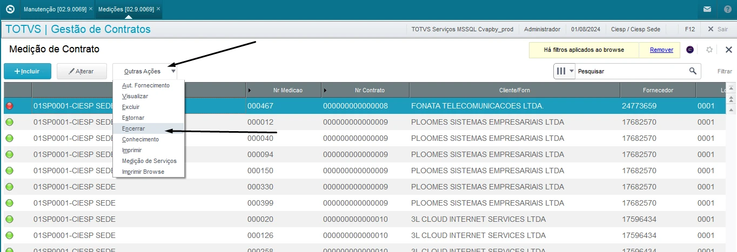The image size is (737, 252).
Task: Open the help question mark icon
Action: (x=727, y=9)
